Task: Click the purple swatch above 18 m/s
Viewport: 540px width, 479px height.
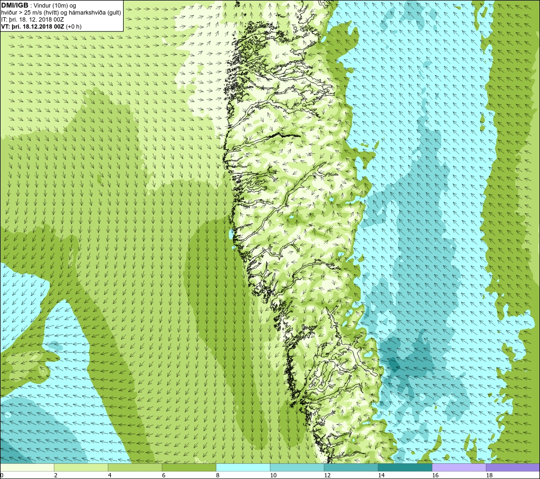Action: pyautogui.click(x=513, y=467)
